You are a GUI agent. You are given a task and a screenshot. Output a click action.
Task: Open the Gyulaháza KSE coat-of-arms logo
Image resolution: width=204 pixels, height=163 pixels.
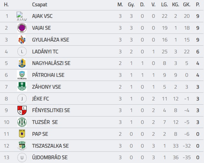point(22,40)
